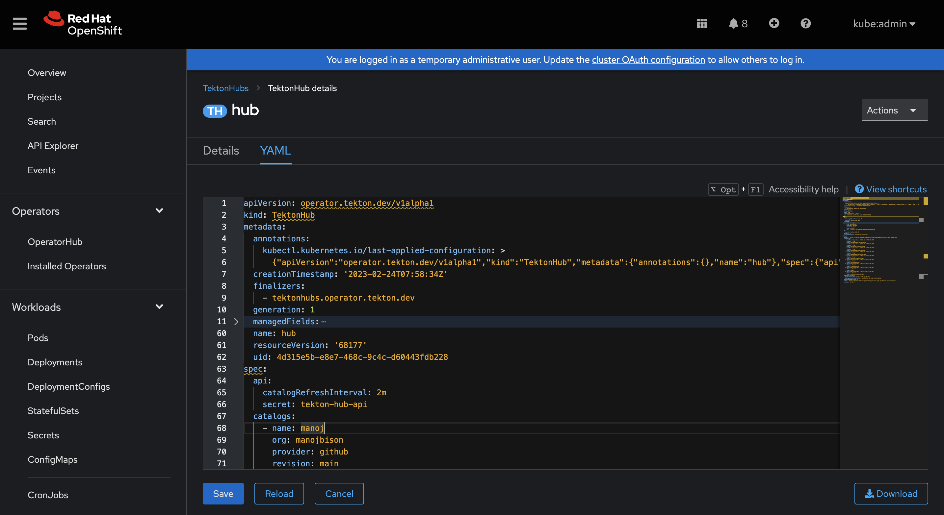Image resolution: width=944 pixels, height=515 pixels.
Task: Click the Red Hat OpenShift logo
Action: pos(83,23)
